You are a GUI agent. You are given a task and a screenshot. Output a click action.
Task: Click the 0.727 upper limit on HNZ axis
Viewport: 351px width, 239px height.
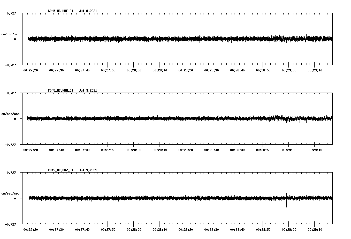coord(11,173)
